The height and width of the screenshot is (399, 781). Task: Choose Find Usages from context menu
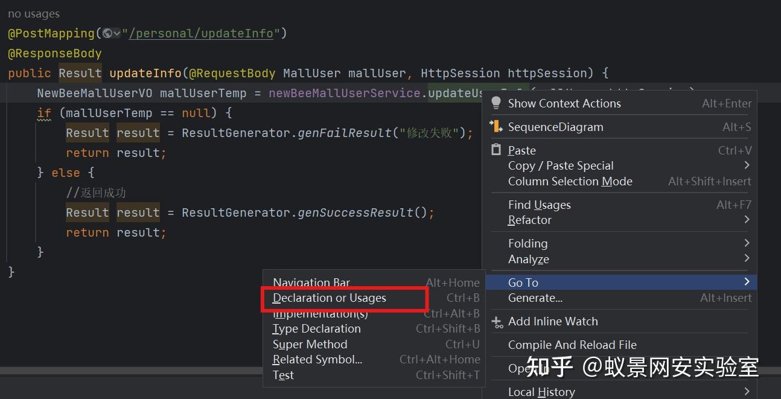coord(539,205)
